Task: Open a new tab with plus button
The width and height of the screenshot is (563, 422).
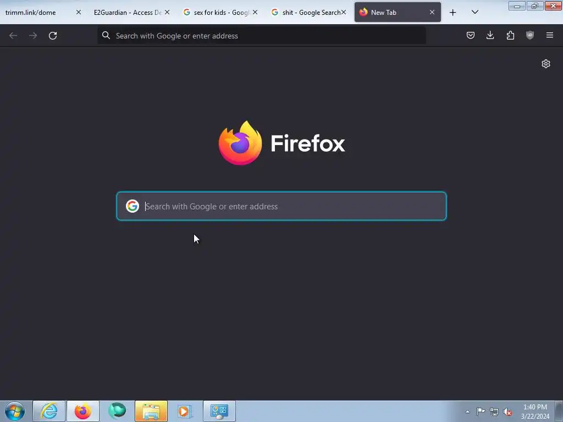Action: click(x=453, y=13)
